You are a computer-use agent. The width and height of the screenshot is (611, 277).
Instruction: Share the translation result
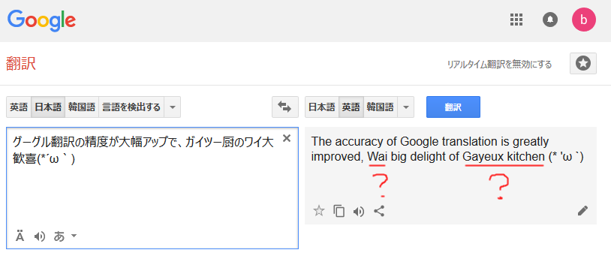coord(379,211)
